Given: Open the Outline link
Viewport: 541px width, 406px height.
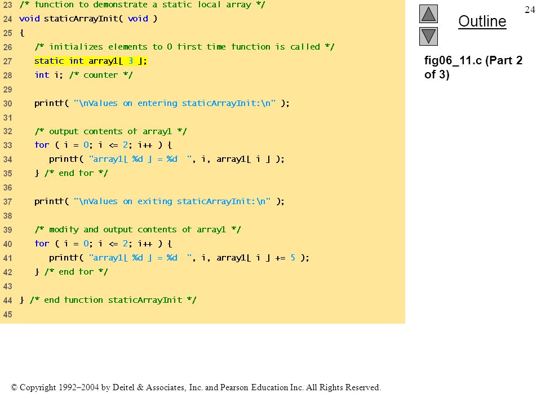Looking at the screenshot, I should (482, 21).
